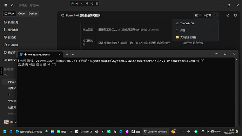Viewport: 242px width, 136px height.
Task: Open File Explorer from the taskbar
Action: click(53, 131)
